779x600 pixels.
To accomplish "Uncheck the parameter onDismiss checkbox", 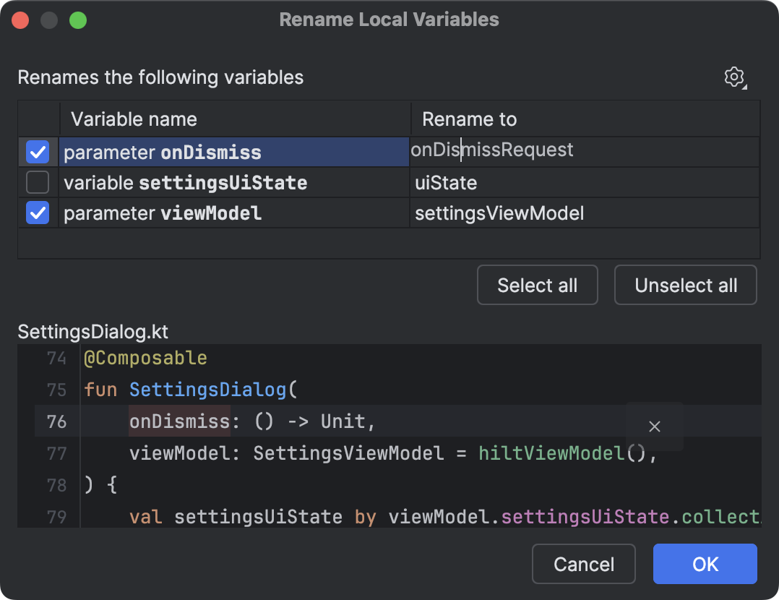I will (38, 152).
